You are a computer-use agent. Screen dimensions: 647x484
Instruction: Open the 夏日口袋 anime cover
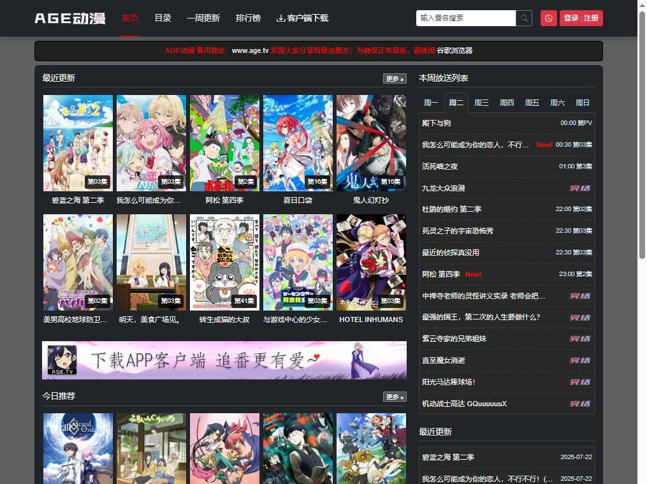tap(298, 143)
